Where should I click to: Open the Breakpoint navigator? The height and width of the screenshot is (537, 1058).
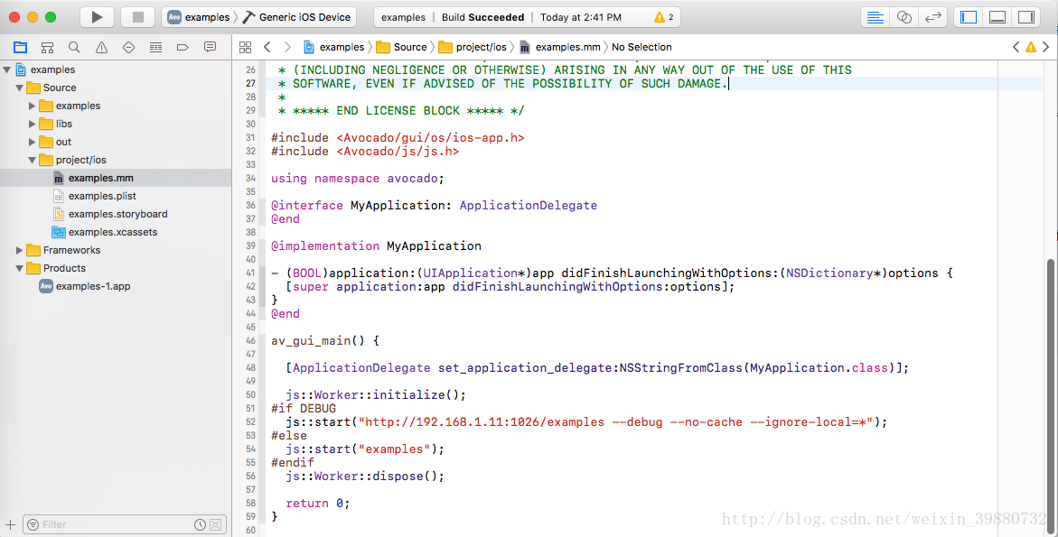[182, 46]
